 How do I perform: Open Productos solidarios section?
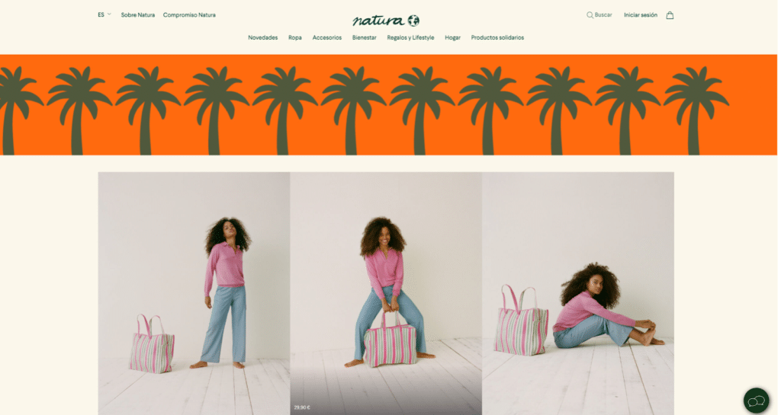pos(497,38)
